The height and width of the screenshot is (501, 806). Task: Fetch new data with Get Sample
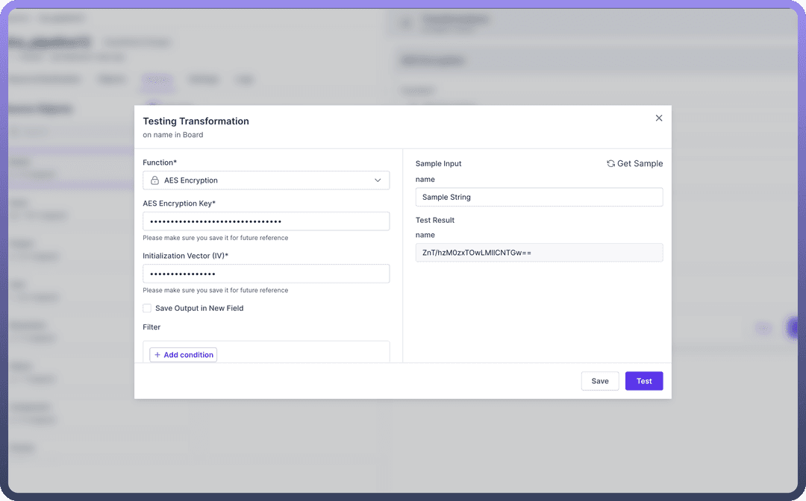coord(639,163)
